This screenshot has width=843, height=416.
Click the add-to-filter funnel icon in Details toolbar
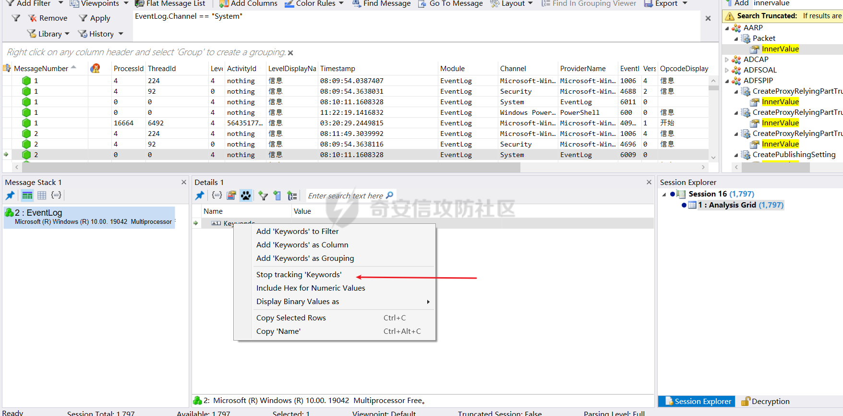(x=263, y=196)
